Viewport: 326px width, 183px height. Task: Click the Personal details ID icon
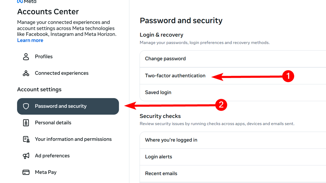pos(26,123)
